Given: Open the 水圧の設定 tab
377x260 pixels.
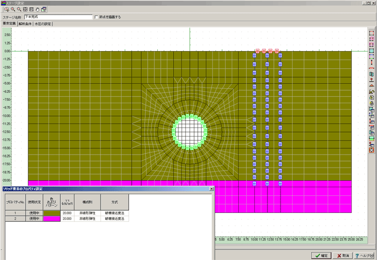Looking at the screenshot, I should [x=42, y=24].
